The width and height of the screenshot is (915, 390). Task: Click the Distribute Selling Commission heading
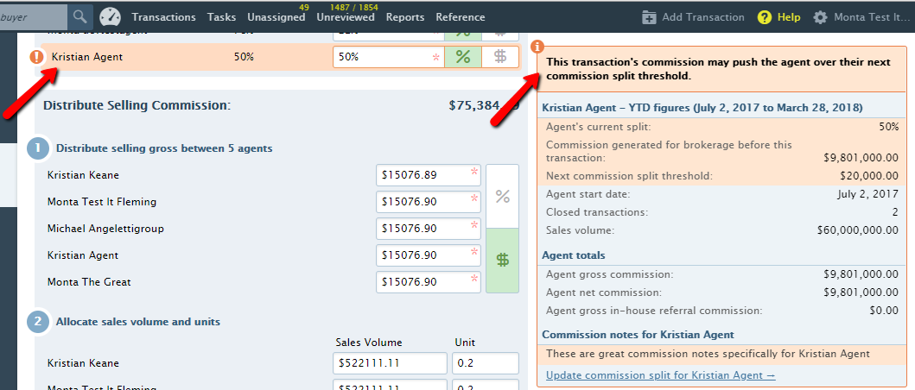pyautogui.click(x=137, y=105)
